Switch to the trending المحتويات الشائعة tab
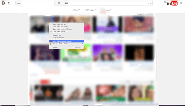This screenshot has height=106, width=185. 90,10
